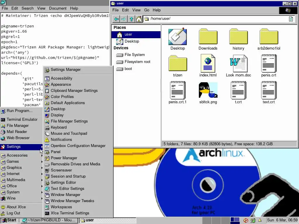Expand the System submenu
The image size is (299, 224).
[22, 192]
